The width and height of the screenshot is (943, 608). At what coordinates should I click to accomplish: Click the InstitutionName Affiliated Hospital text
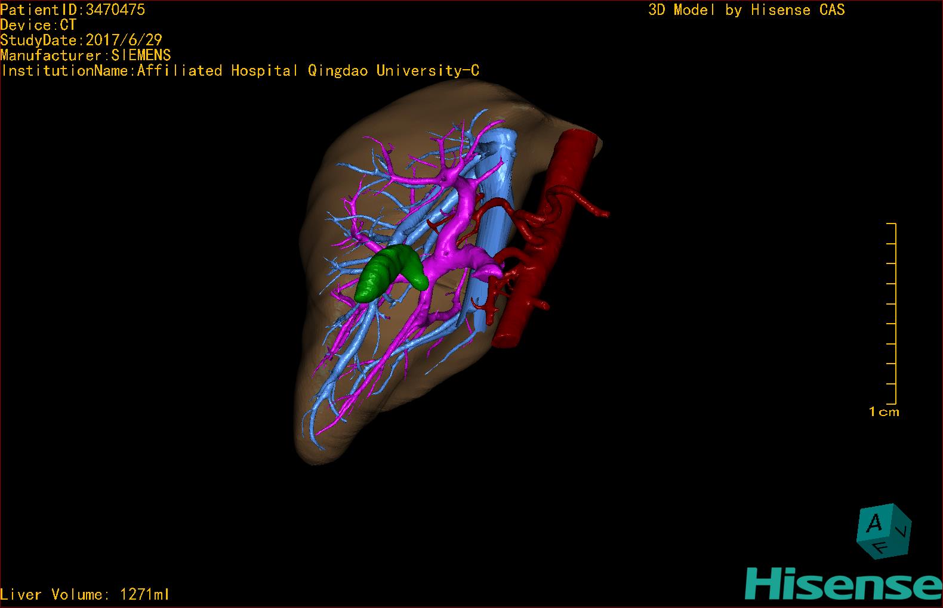240,70
